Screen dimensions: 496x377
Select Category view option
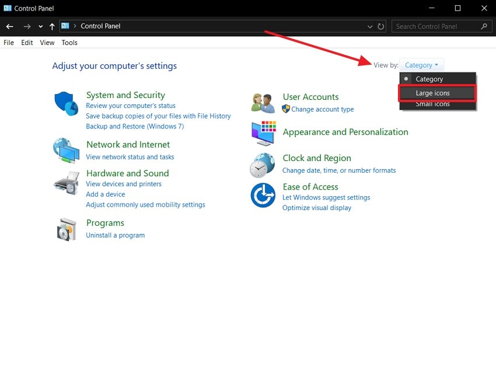438,79
